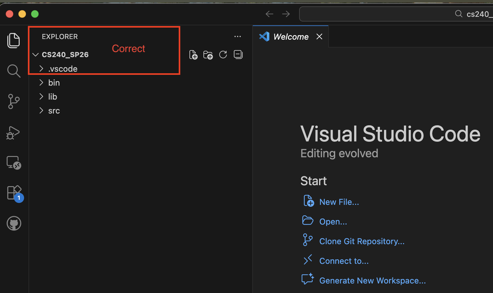Open the Extensions view
493x293 pixels.
[x=14, y=193]
